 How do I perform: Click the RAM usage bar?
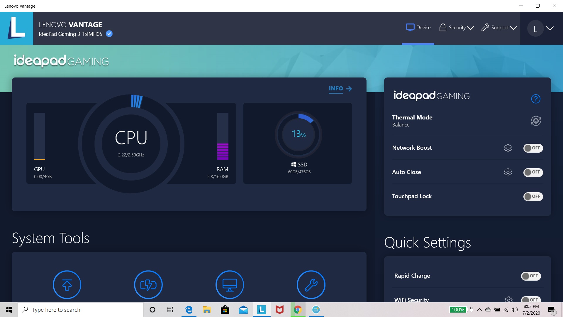pyautogui.click(x=223, y=136)
